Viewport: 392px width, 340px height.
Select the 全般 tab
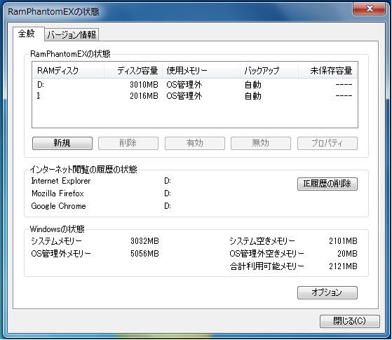click(28, 34)
